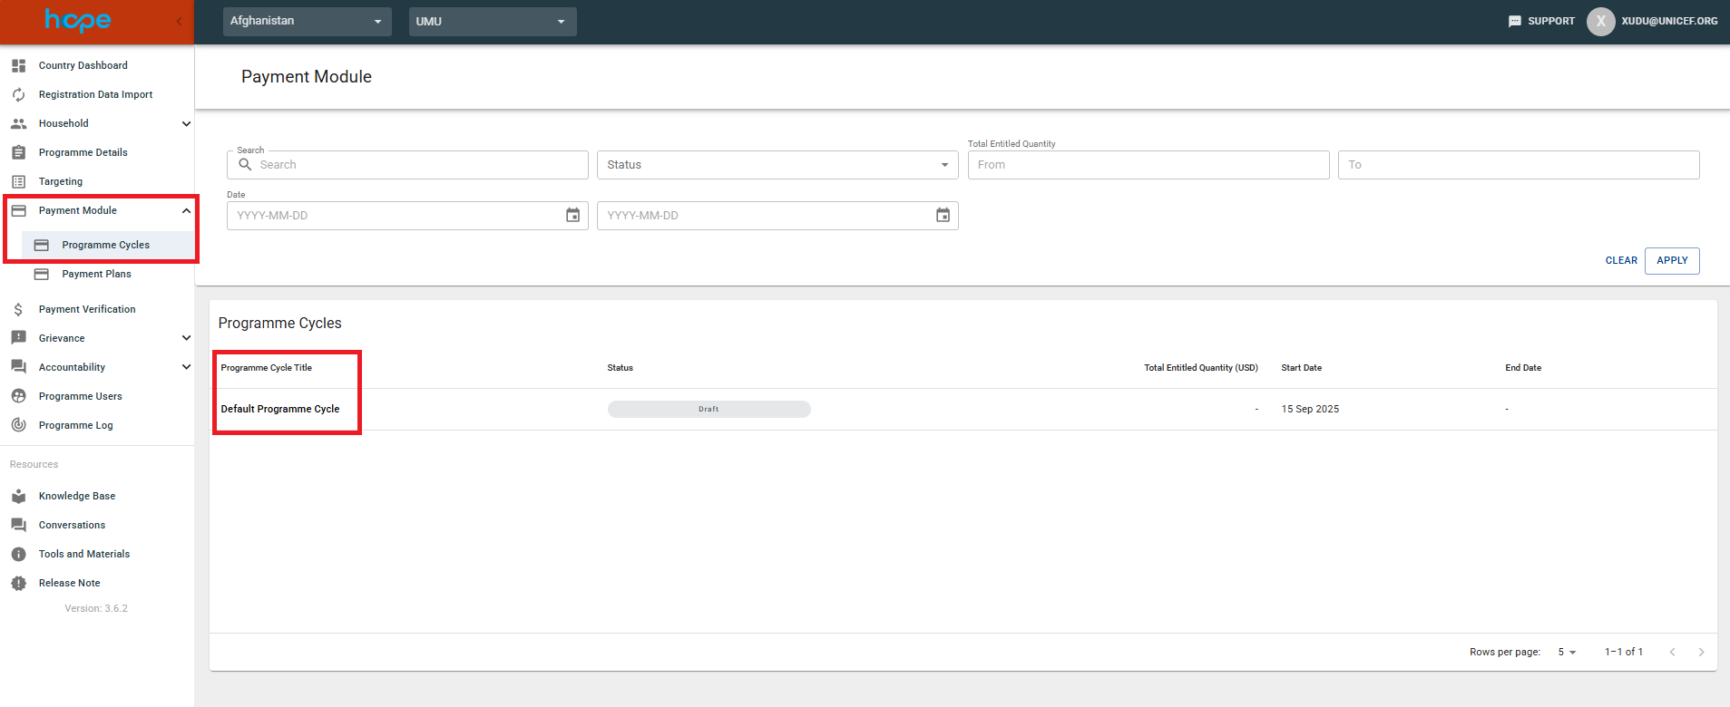Open the end date calendar picker icon
Image resolution: width=1730 pixels, height=707 pixels.
(943, 216)
